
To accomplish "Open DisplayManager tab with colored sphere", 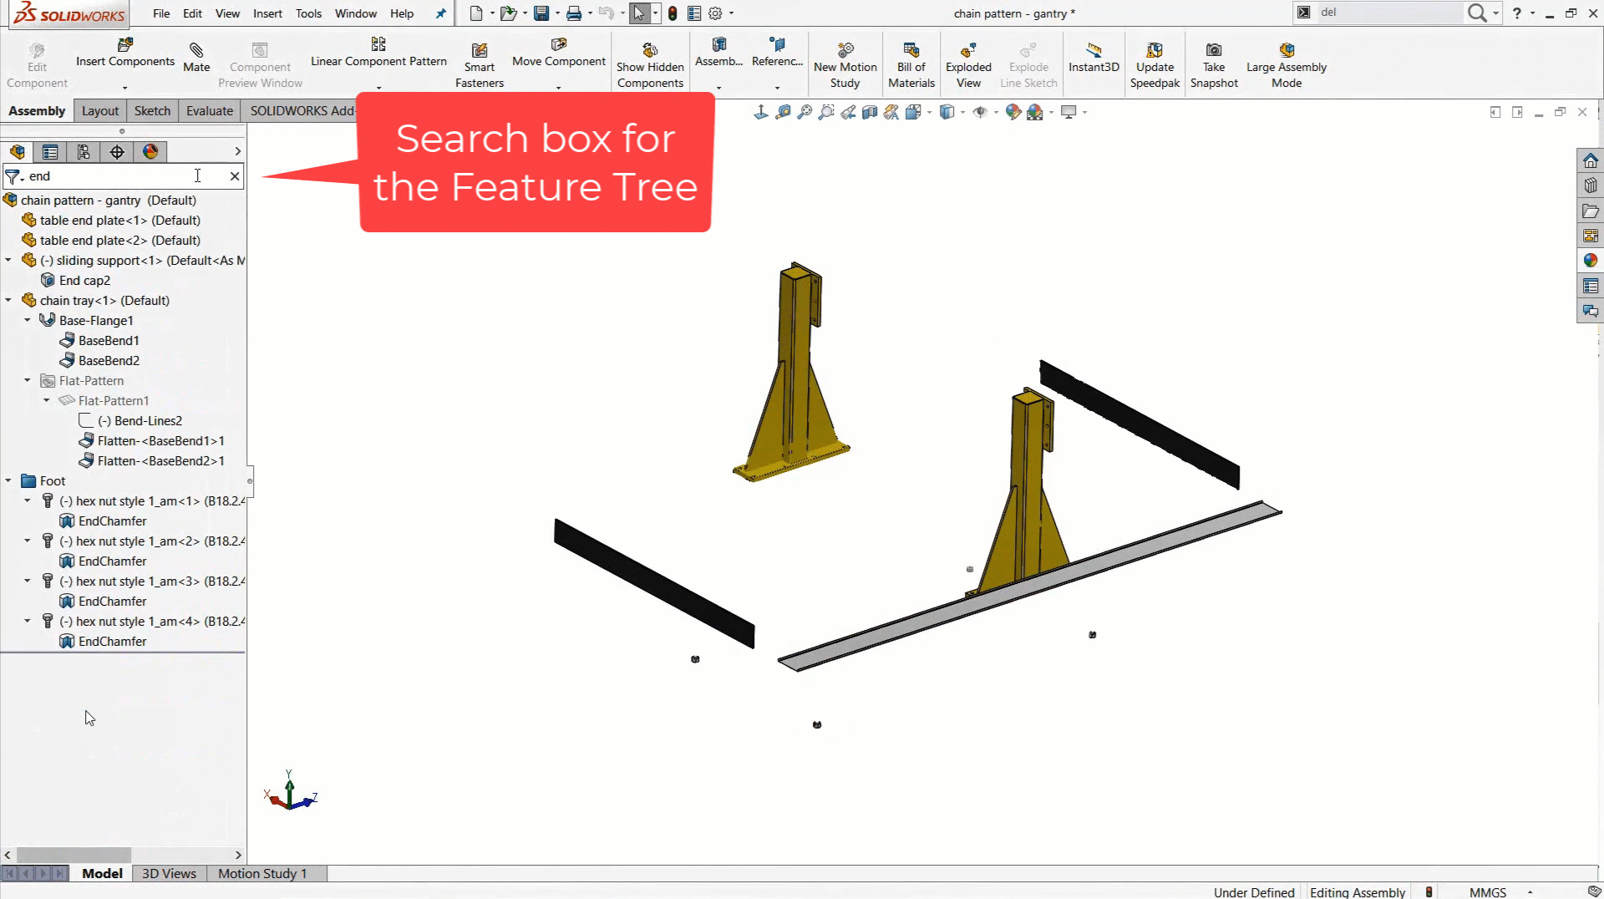I will click(150, 151).
